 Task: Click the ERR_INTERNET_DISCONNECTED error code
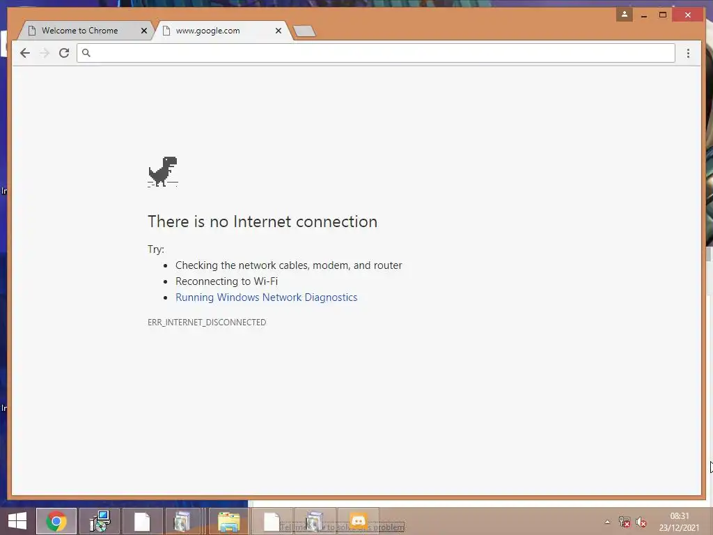[x=207, y=322]
